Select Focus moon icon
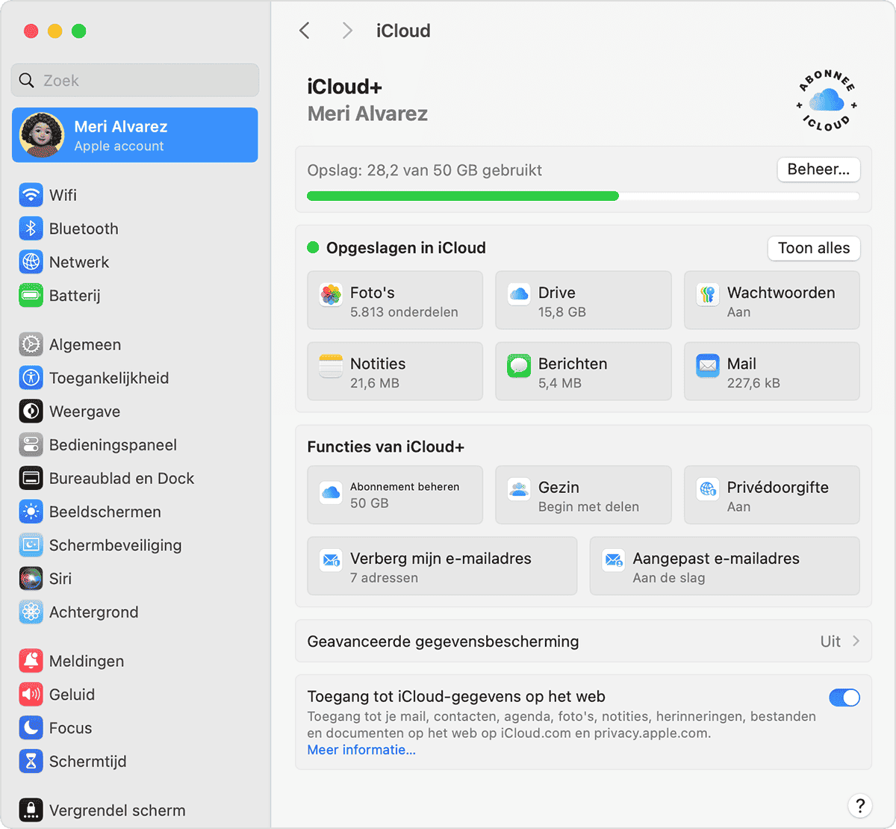Image resolution: width=896 pixels, height=829 pixels. point(31,728)
